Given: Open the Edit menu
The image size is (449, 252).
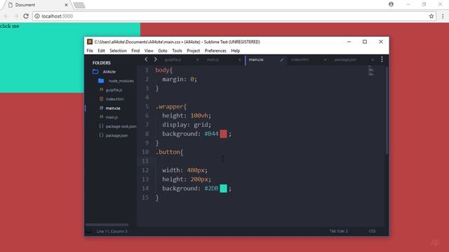Looking at the screenshot, I should (x=101, y=50).
